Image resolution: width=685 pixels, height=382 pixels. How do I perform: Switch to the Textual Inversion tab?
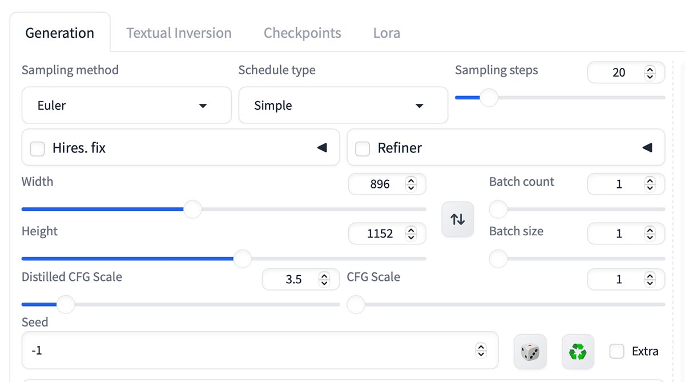click(x=179, y=33)
